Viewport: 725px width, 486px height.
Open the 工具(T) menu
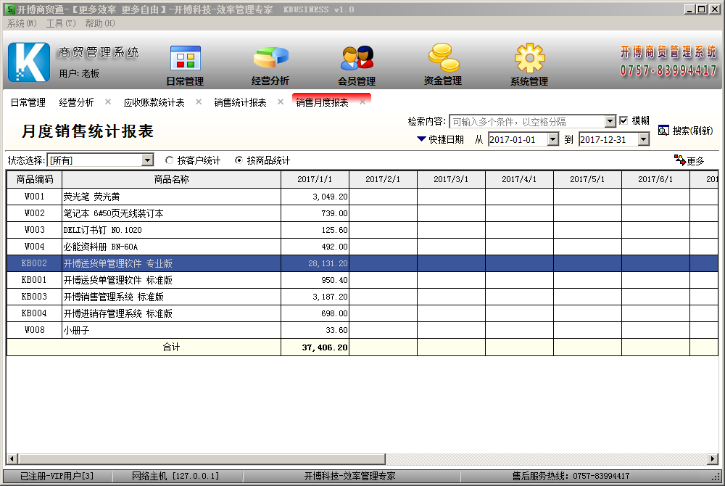click(61, 23)
